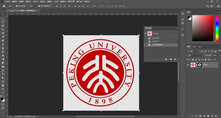Toggle Quick Mask mode icon

click(x=3, y=105)
